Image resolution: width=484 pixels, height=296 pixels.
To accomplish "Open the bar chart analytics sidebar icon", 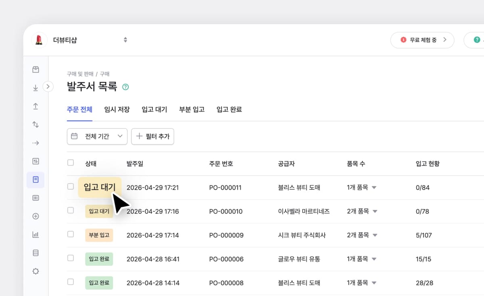I will click(x=35, y=234).
